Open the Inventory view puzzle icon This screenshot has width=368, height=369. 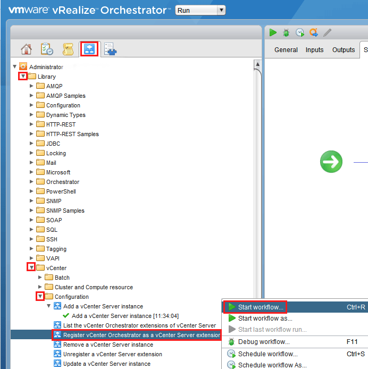111,49
